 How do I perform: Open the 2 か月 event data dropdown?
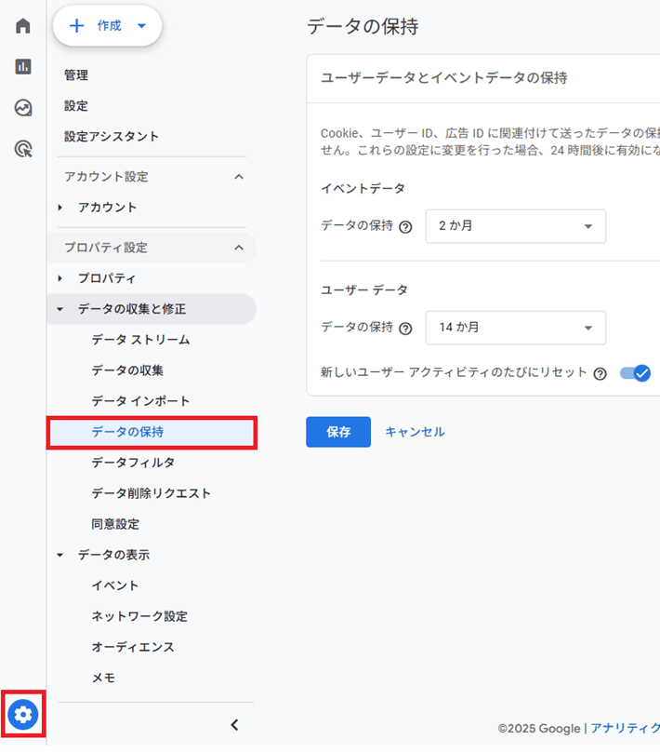coord(515,226)
